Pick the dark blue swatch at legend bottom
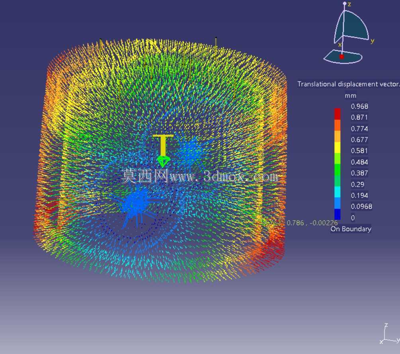The image size is (400, 354). (337, 214)
